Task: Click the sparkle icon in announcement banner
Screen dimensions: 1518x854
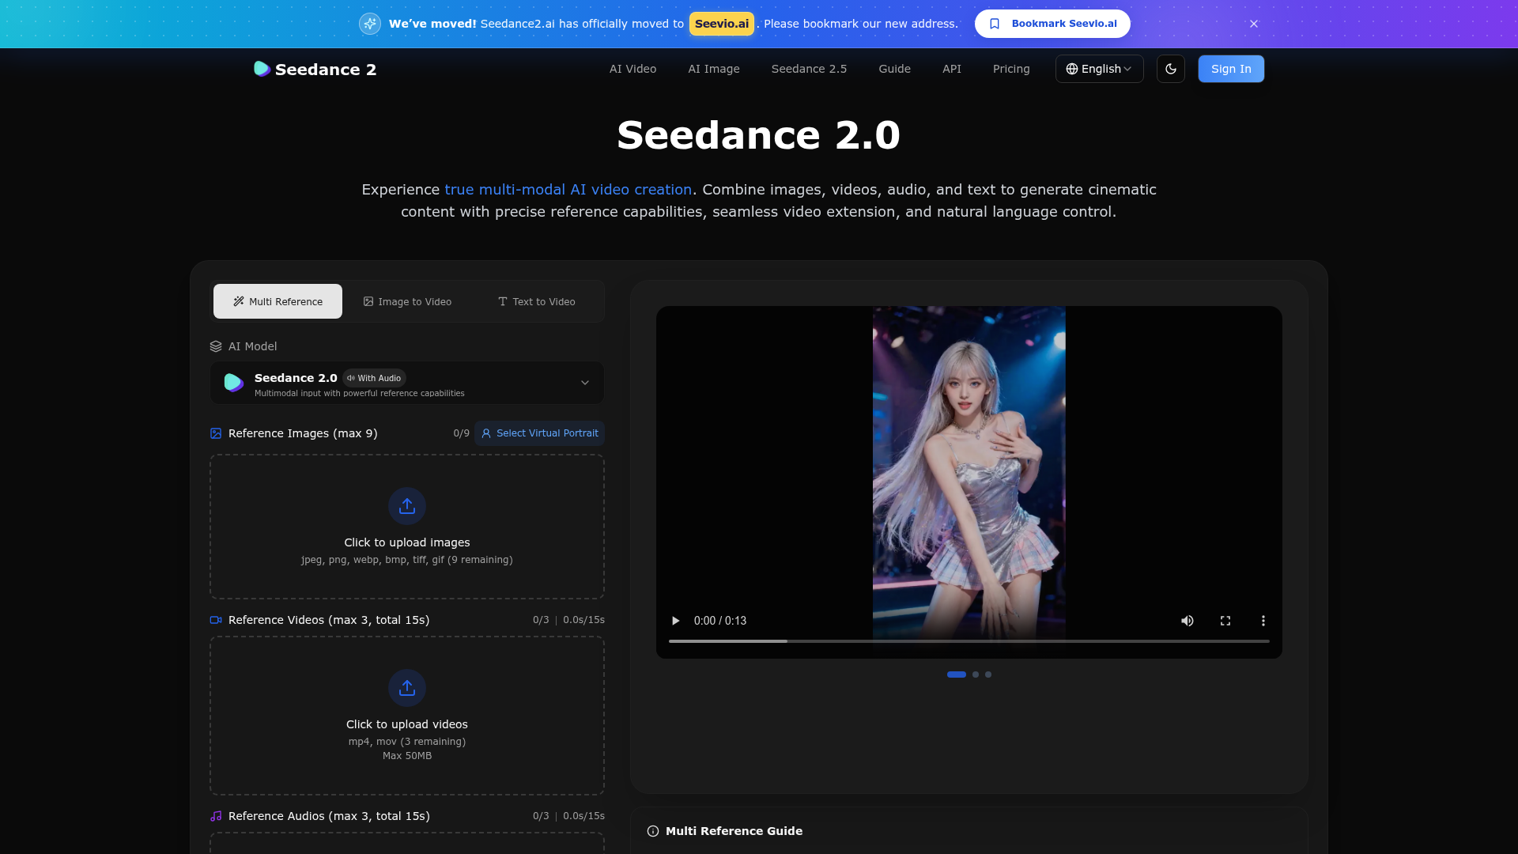Action: [x=370, y=24]
